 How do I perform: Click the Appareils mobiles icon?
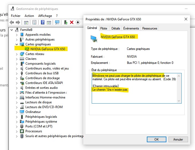click(22, 35)
